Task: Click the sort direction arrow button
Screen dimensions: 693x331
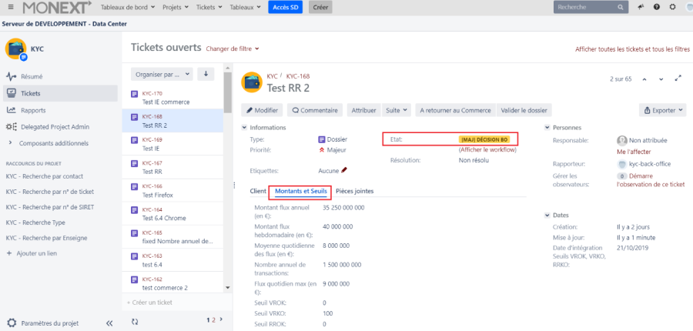Action: [206, 74]
